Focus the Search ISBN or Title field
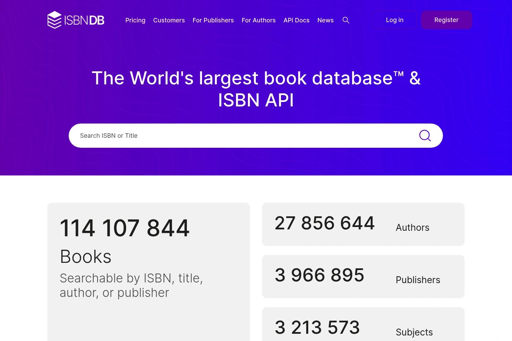The width and height of the screenshot is (512, 341). (x=256, y=136)
